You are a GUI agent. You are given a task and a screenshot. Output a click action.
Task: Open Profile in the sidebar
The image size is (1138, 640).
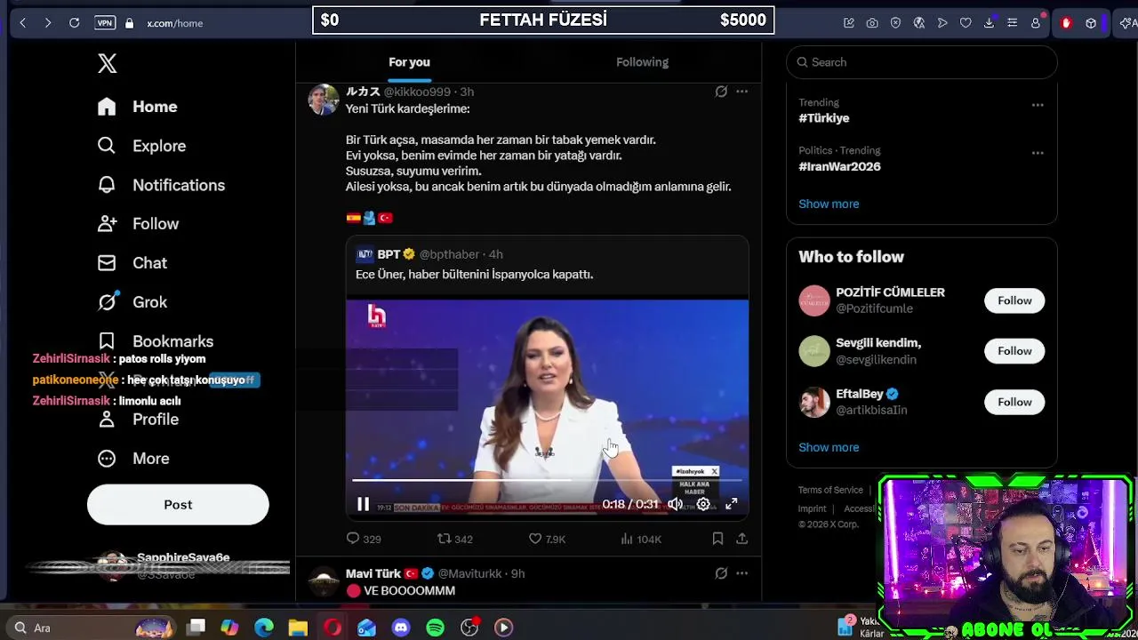tap(139, 420)
